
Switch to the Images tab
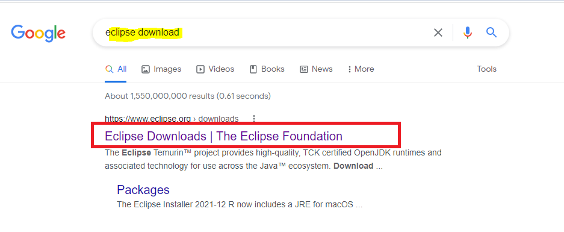[x=161, y=69]
